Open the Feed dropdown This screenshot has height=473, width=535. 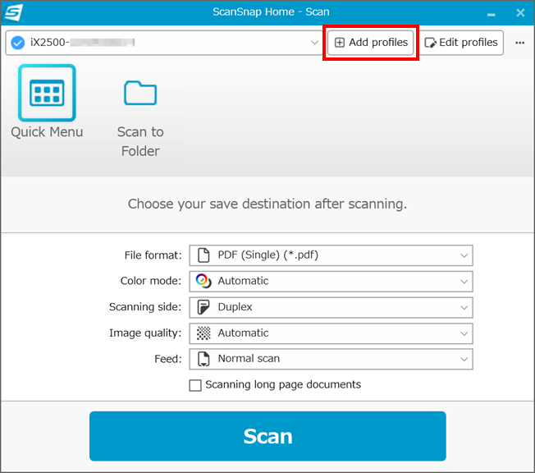(x=331, y=359)
